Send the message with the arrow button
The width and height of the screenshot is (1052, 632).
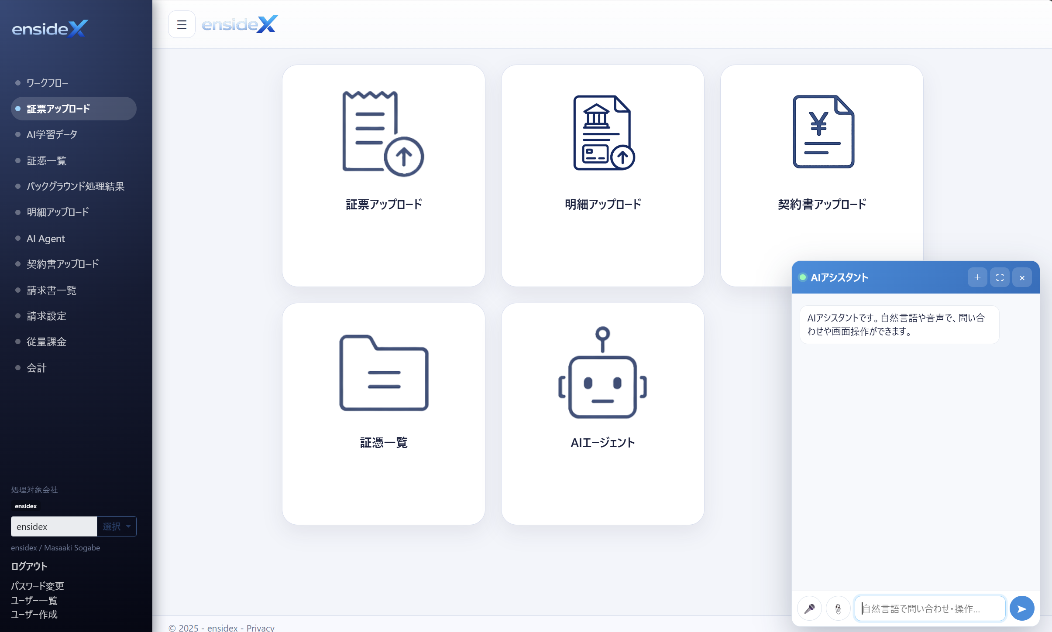click(x=1022, y=608)
